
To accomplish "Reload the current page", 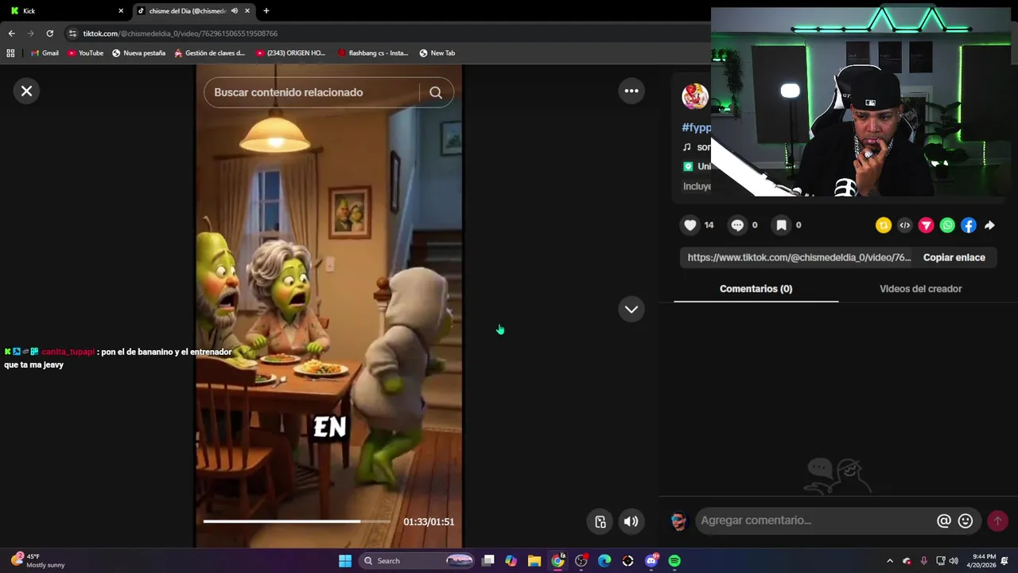I will (49, 33).
